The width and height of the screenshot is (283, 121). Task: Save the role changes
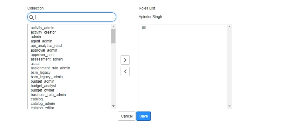click(x=143, y=116)
